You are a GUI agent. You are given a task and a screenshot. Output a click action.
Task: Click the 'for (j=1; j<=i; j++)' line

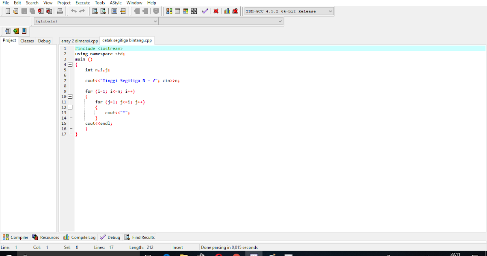point(120,102)
